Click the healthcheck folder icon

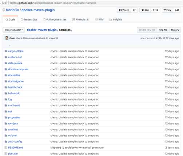pos(6,87)
